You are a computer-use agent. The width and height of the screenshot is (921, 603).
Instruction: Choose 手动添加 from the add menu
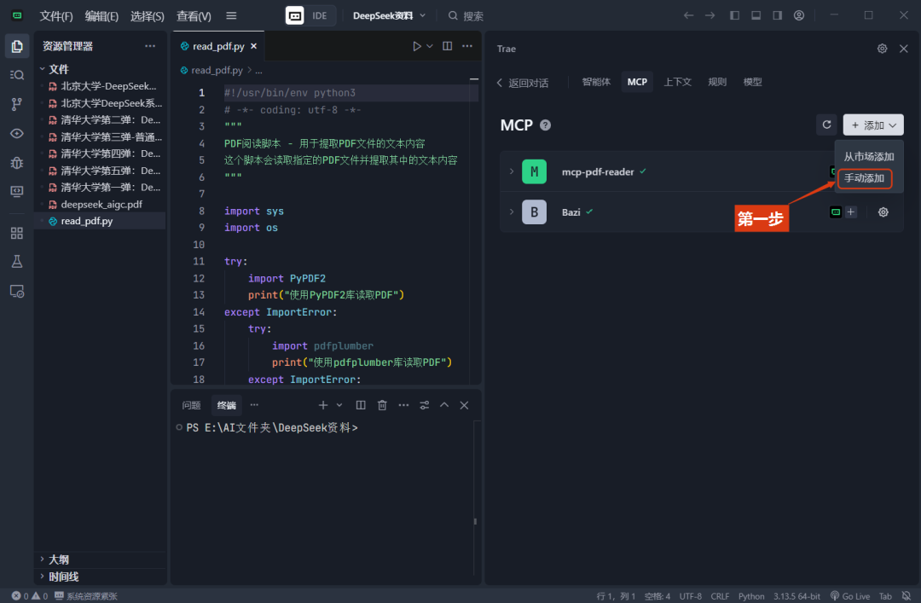coord(864,178)
